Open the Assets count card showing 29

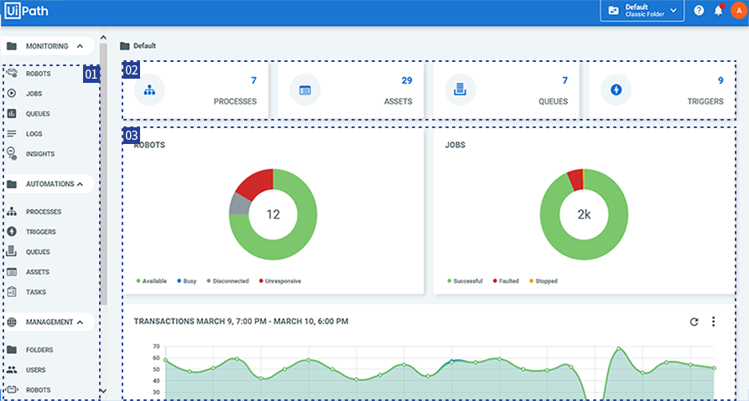point(351,90)
